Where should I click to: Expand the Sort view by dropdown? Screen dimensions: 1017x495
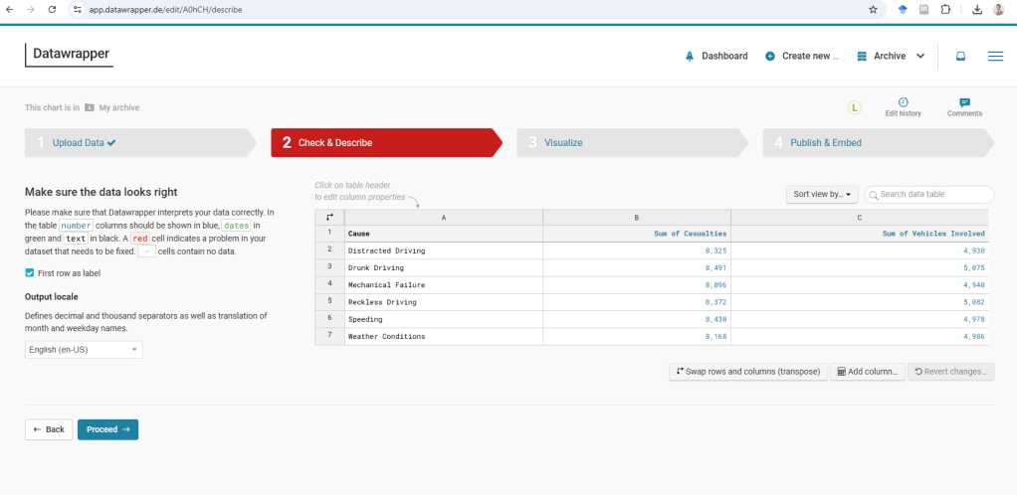(x=821, y=195)
